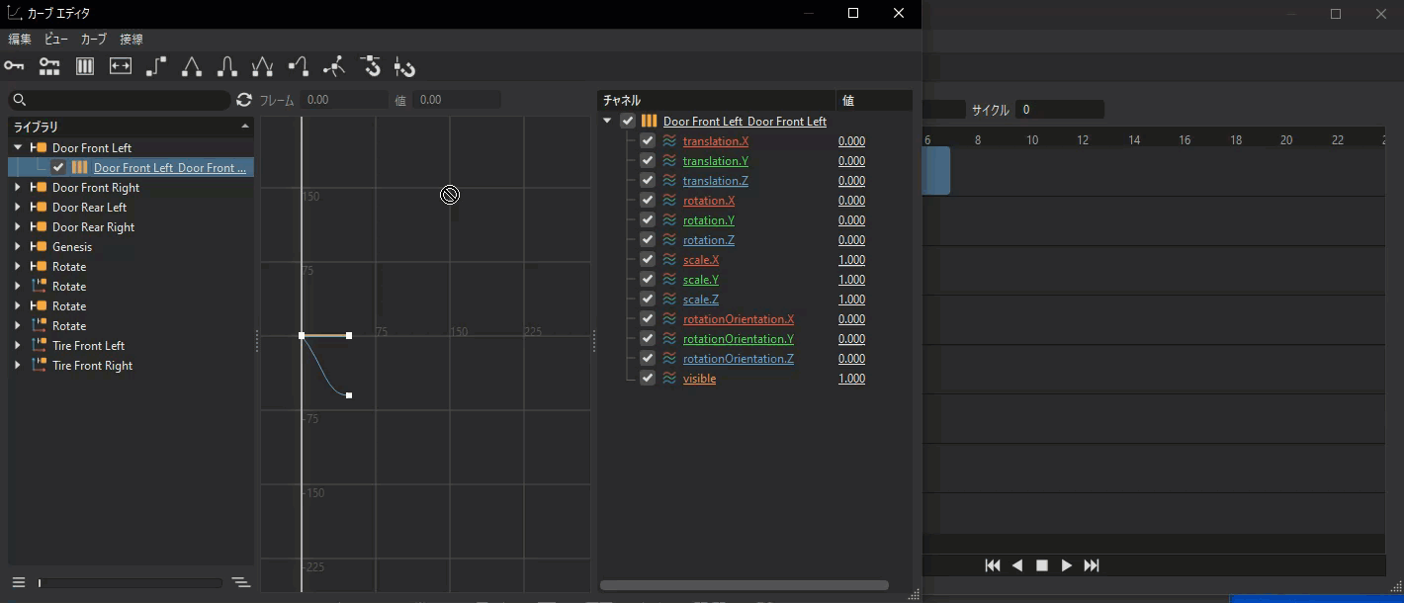Click the folder icon of Genesis
1404x603 pixels.
40,247
